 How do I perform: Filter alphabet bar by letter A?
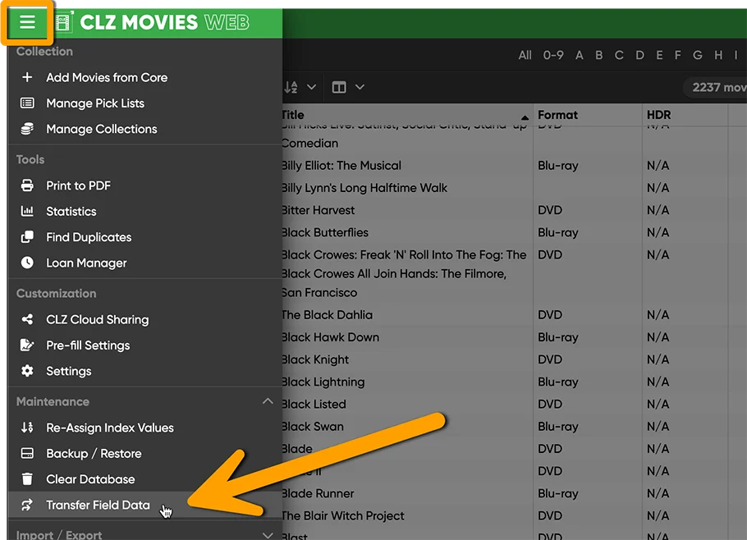580,55
